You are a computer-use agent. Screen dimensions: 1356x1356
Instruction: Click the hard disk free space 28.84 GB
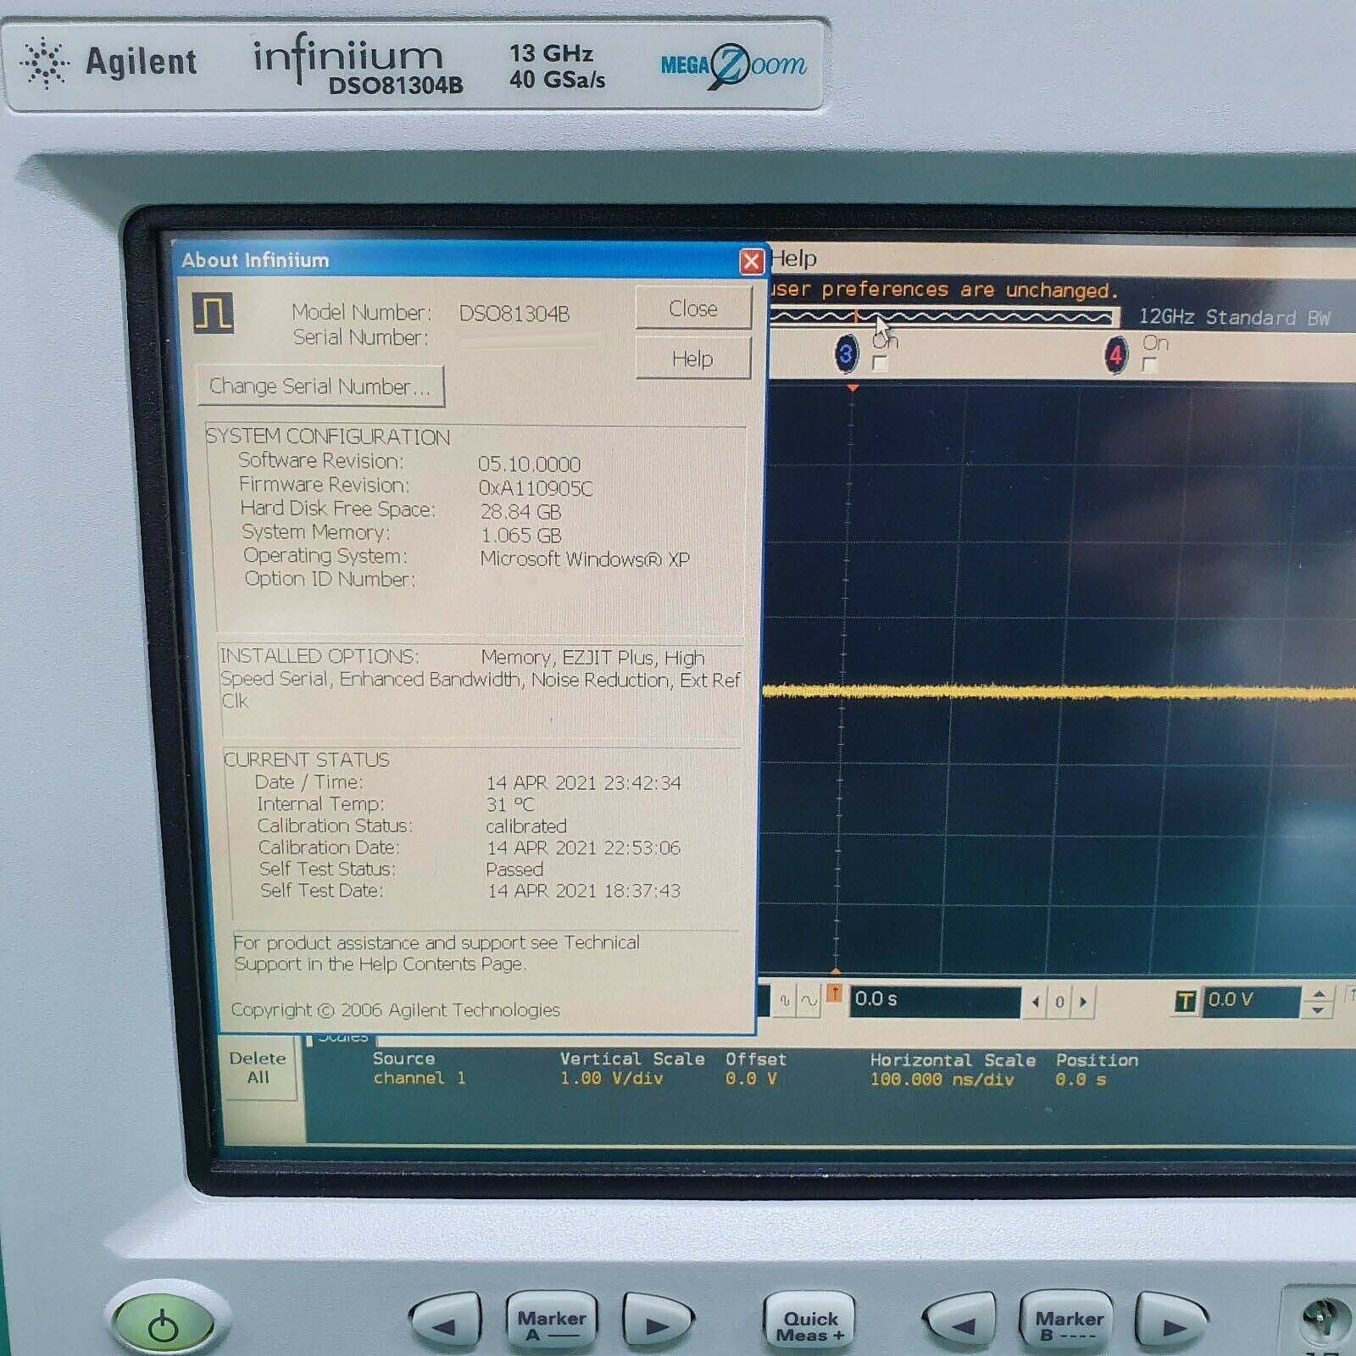[x=520, y=512]
